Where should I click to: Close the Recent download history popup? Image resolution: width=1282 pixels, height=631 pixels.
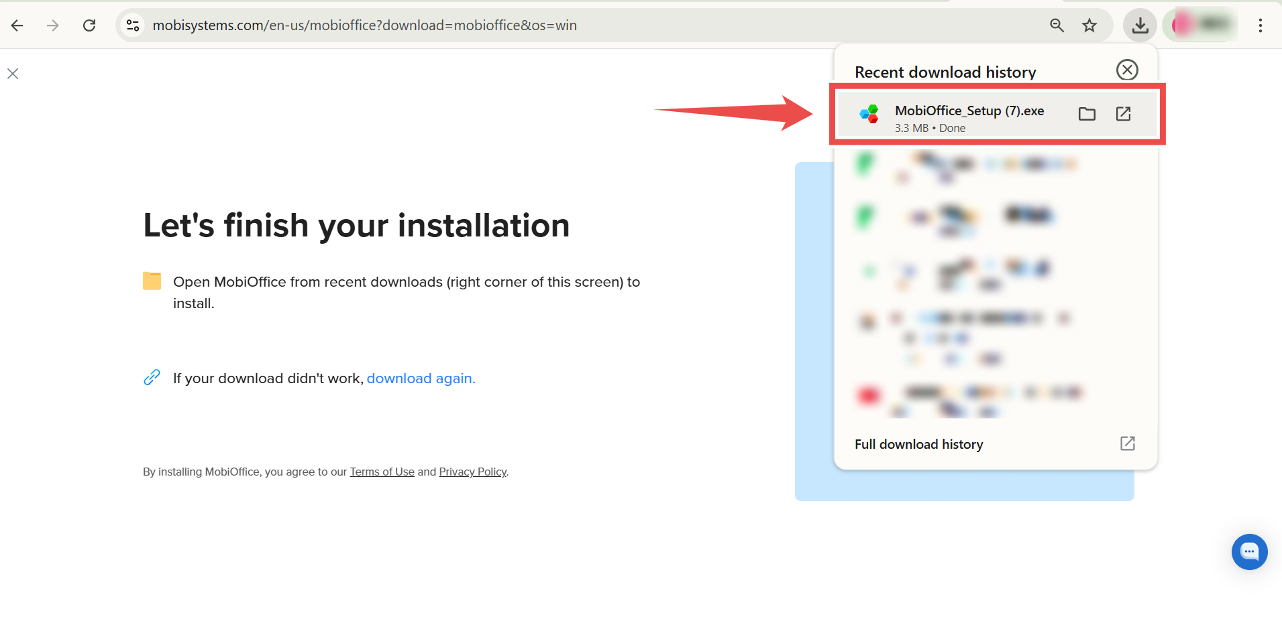[x=1127, y=70]
